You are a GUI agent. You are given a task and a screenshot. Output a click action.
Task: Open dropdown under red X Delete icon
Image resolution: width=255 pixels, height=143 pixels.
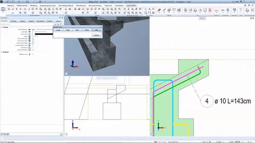point(210,13)
